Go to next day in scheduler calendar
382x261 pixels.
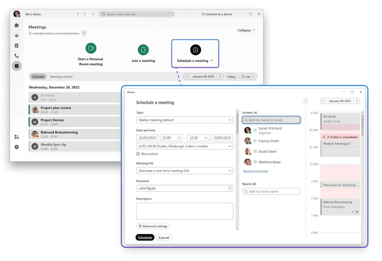point(356,101)
